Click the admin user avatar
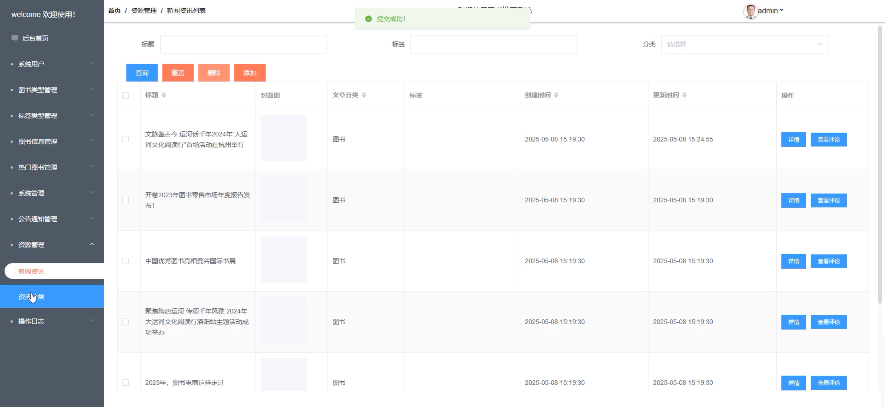Image resolution: width=885 pixels, height=407 pixels. pyautogui.click(x=750, y=11)
